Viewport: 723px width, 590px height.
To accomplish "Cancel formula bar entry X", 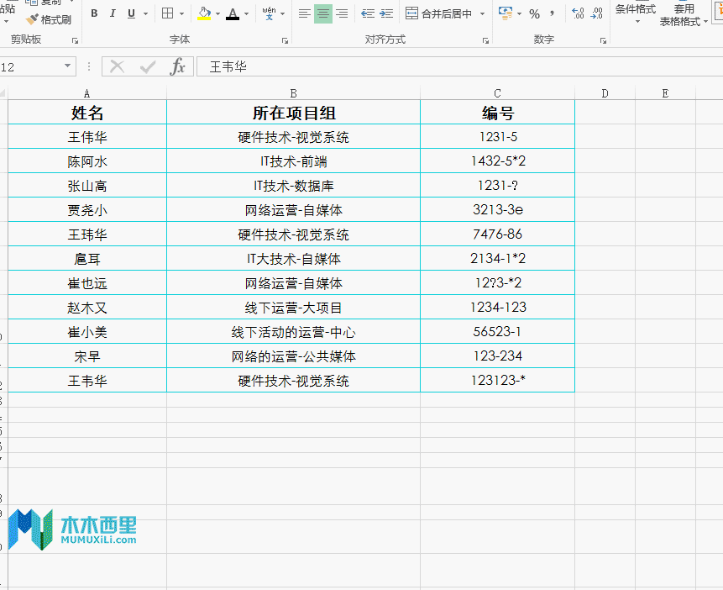I will point(117,67).
